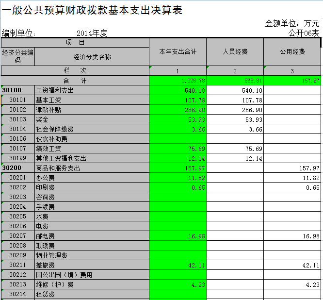Click column number 2 in 栏次 row
Image resolution: width=323 pixels, height=300 pixels.
tap(235, 71)
